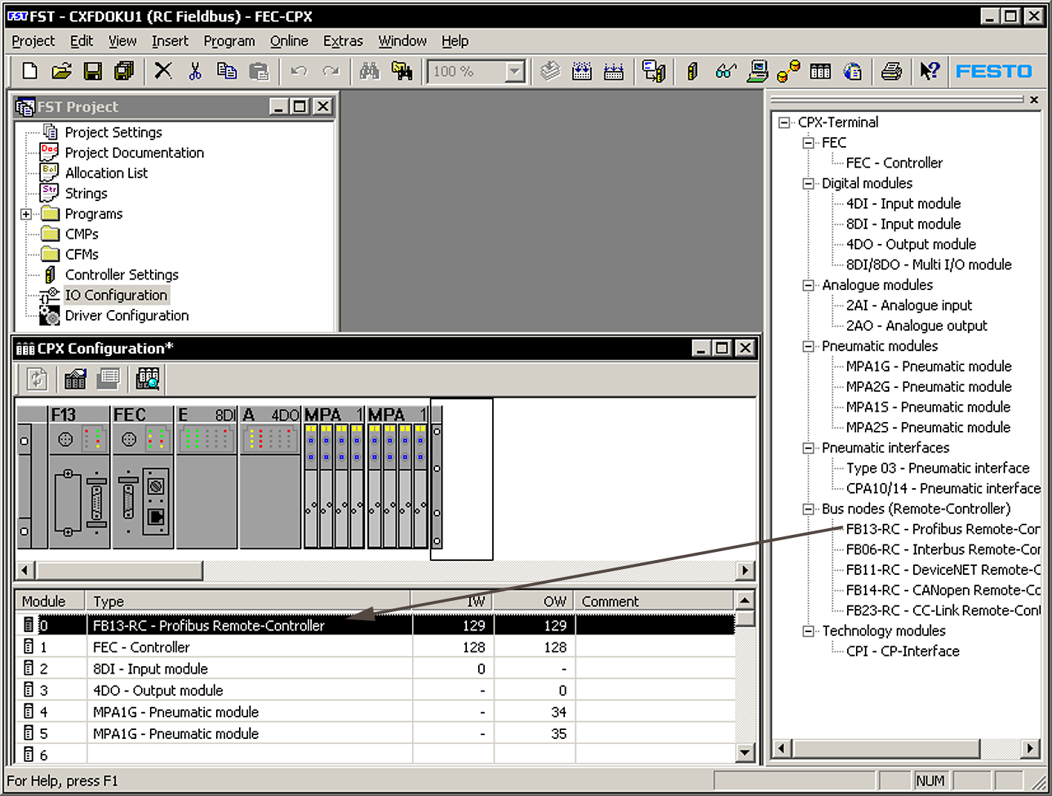Select row 1 FEC - Controller
Image resolution: width=1052 pixels, height=796 pixels.
pos(375,647)
